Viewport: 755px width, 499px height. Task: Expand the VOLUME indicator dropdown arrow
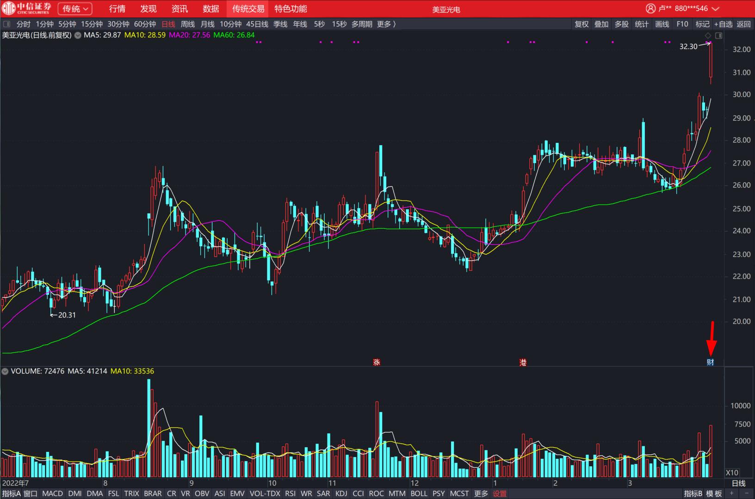point(5,371)
